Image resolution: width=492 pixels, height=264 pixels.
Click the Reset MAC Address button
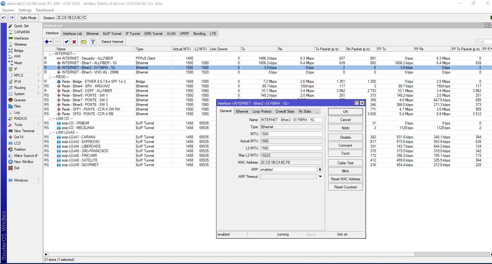(345, 179)
